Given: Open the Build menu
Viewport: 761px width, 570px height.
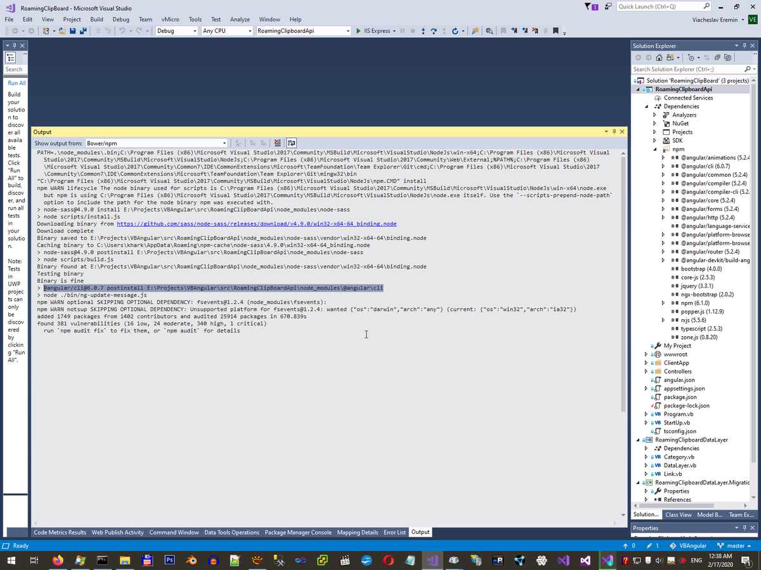Looking at the screenshot, I should click(x=97, y=19).
